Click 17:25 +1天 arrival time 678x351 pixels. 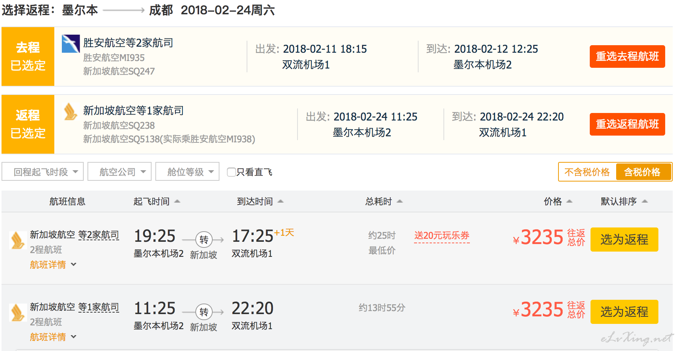pyautogui.click(x=263, y=236)
